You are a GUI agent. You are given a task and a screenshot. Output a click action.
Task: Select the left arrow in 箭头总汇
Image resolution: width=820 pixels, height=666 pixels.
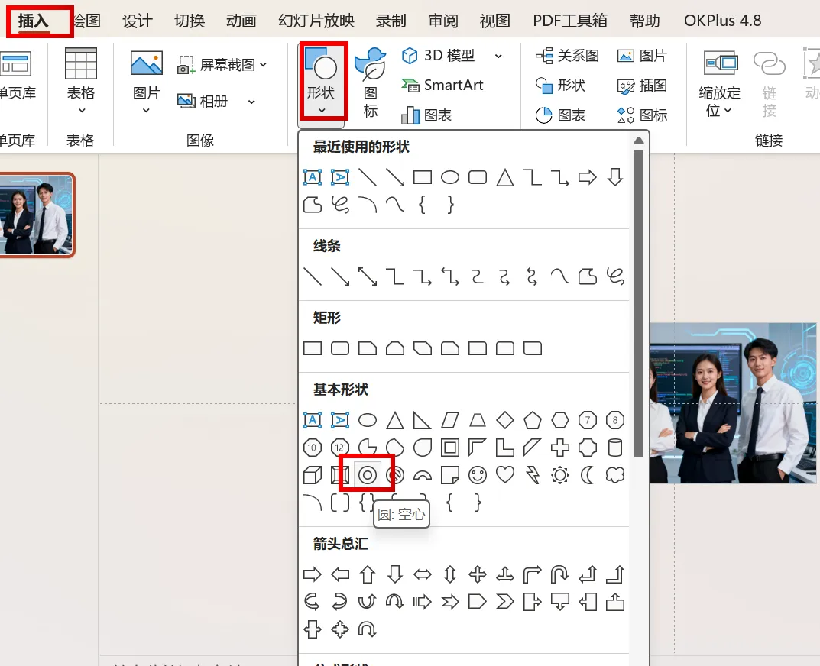[x=340, y=574]
